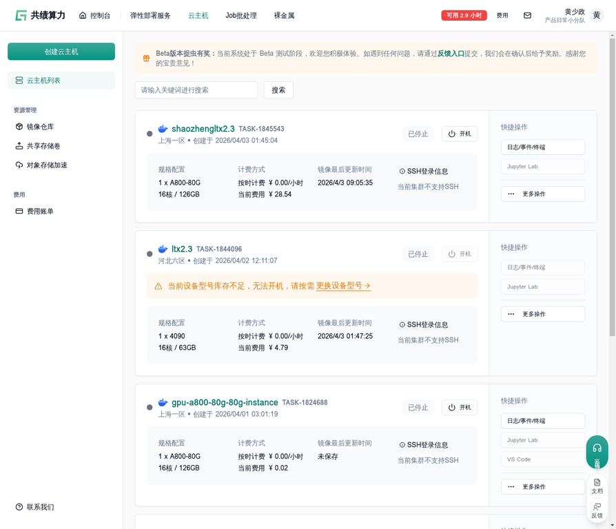Click the user avatar 黄
Image resolution: width=616 pixels, height=529 pixels.
coord(597,15)
